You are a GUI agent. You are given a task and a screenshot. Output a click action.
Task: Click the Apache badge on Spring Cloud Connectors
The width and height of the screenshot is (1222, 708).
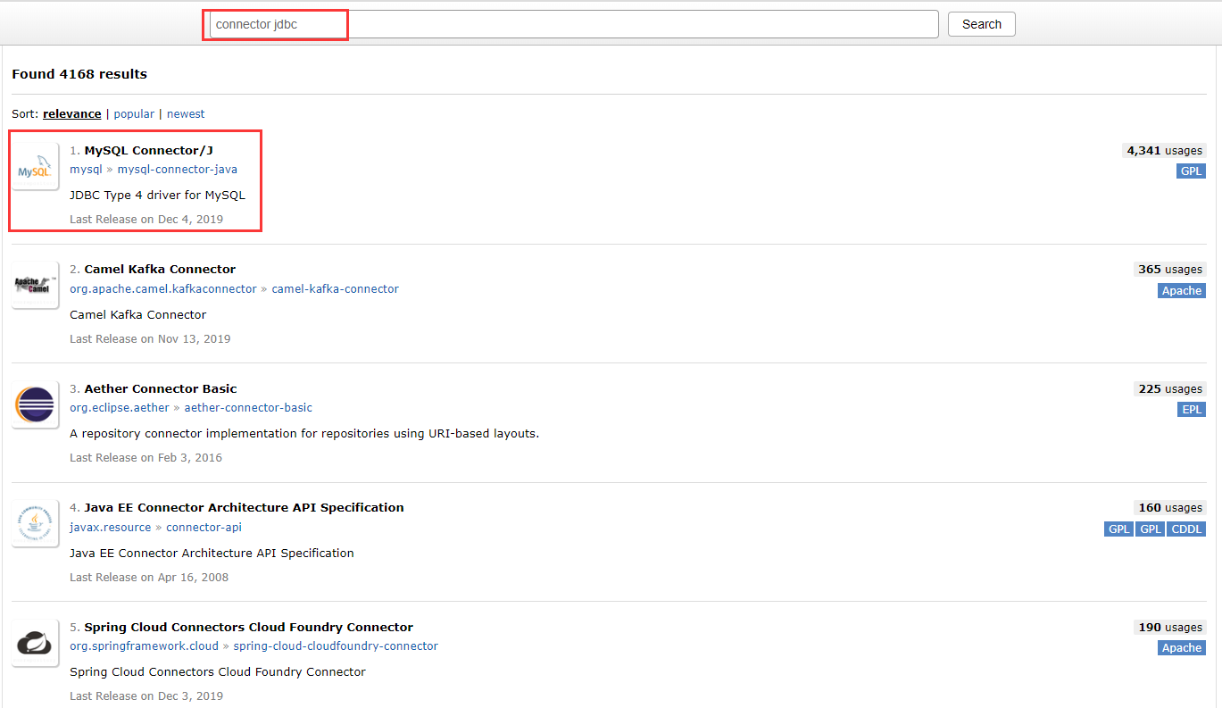pyautogui.click(x=1182, y=648)
